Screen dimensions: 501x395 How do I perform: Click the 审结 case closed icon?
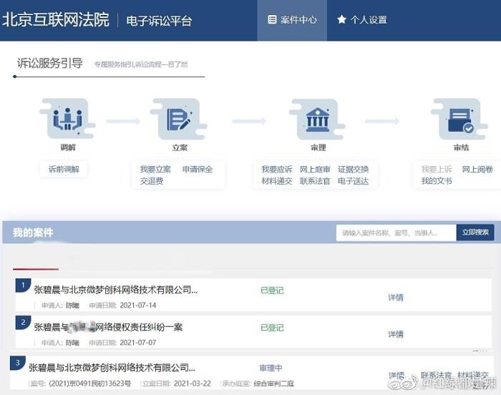coord(460,121)
